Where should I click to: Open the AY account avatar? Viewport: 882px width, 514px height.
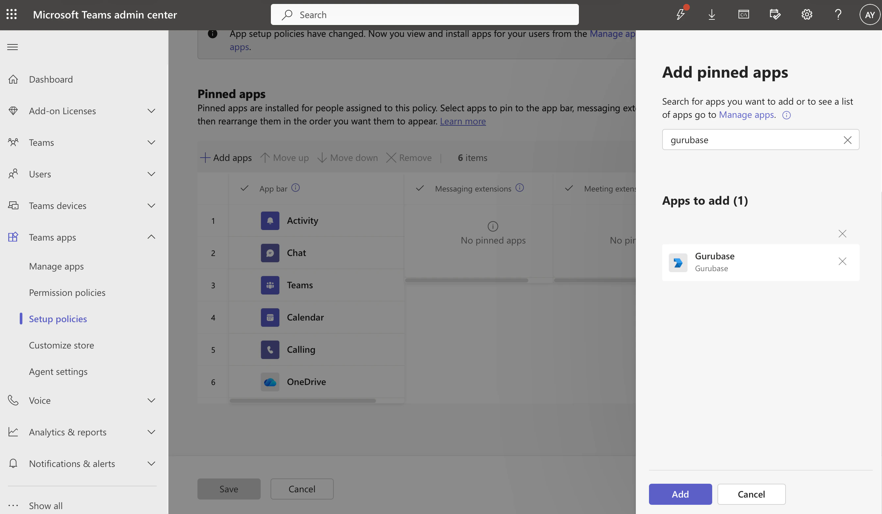[x=870, y=15]
